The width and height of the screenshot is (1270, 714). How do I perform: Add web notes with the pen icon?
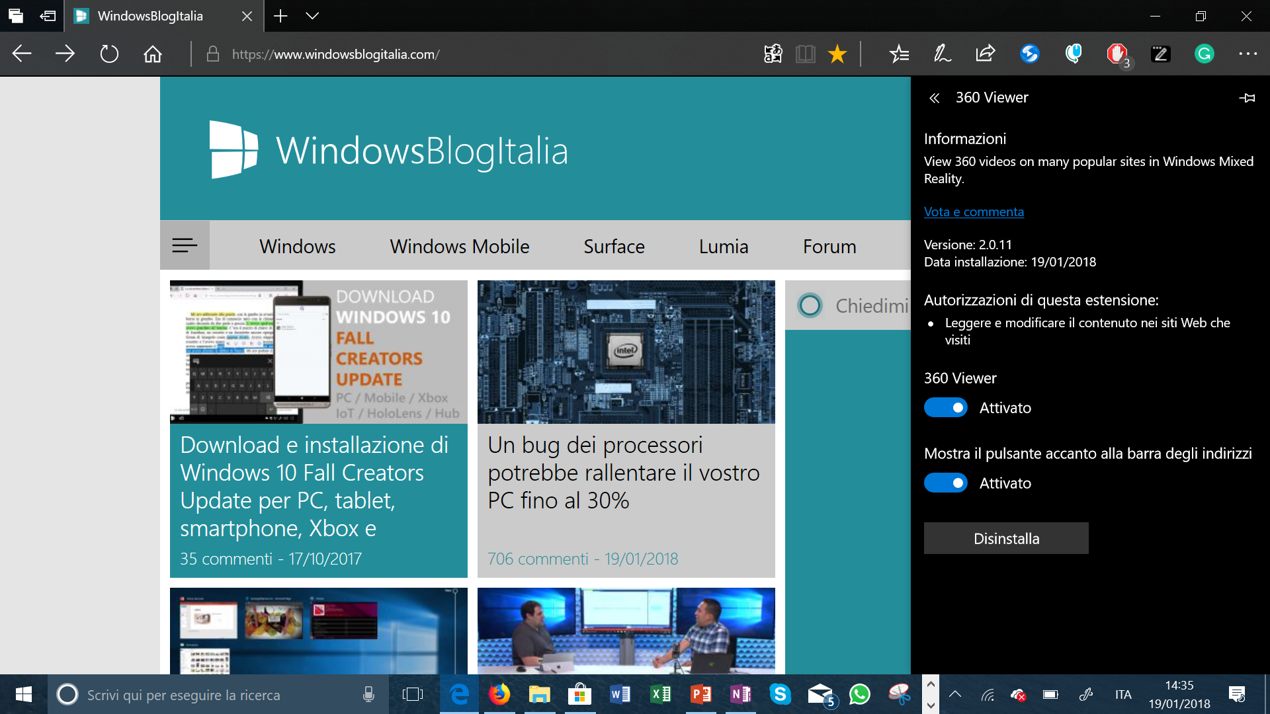[942, 54]
